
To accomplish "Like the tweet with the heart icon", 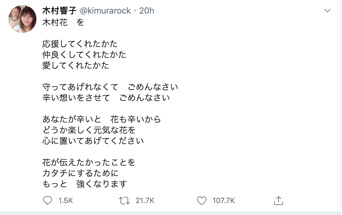I will (x=202, y=201).
